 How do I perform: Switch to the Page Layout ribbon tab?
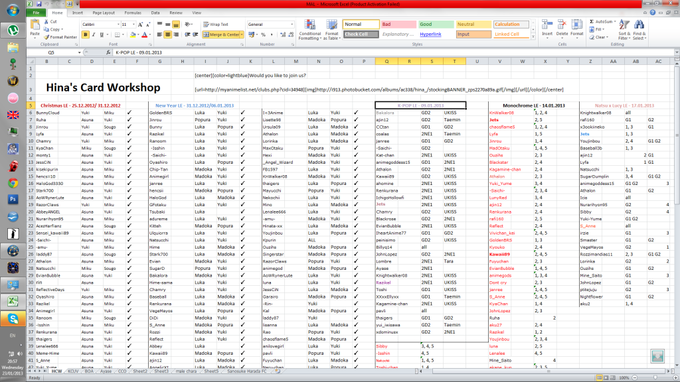point(102,13)
